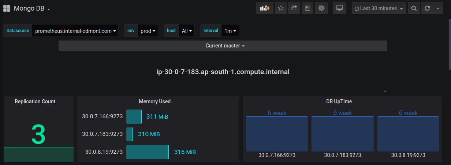Click the uptime block for 30.0.7.166:9273

pos(277,134)
